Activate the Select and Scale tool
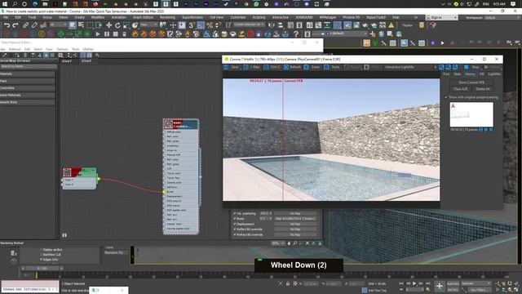Screen dimensions: 522x294 click(x=126, y=25)
